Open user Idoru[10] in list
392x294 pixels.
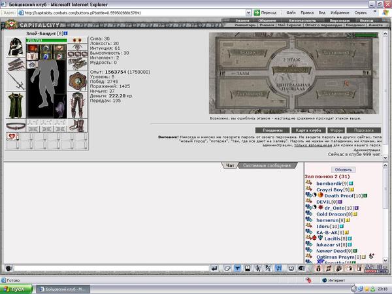[x=327, y=226]
